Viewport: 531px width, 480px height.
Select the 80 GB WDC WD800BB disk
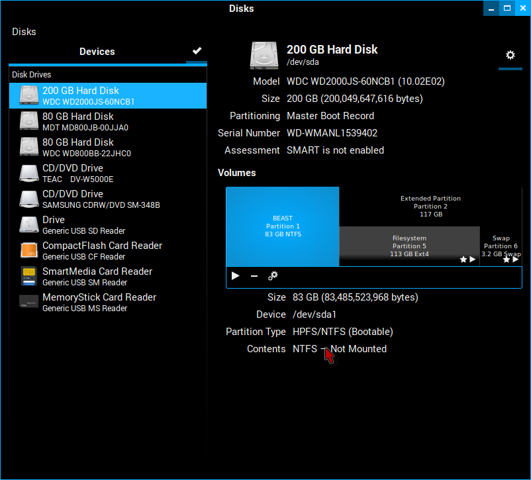point(108,148)
